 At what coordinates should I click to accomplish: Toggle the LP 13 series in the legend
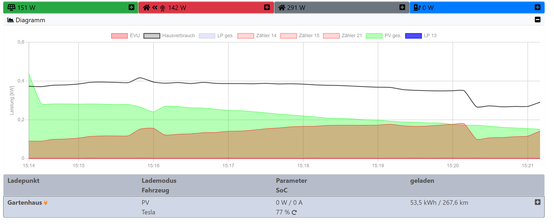pyautogui.click(x=421, y=36)
